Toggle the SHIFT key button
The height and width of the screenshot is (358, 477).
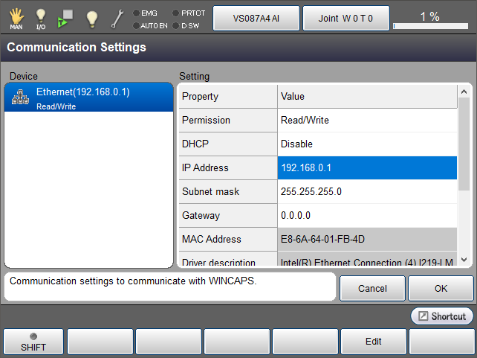33,342
